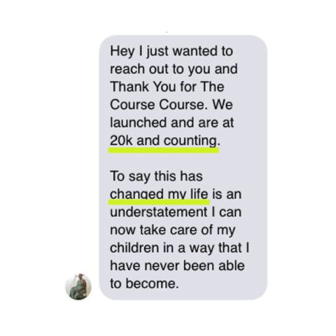Click the yellow underline beneath "changed my life"
336x336 pixels.
(159, 202)
